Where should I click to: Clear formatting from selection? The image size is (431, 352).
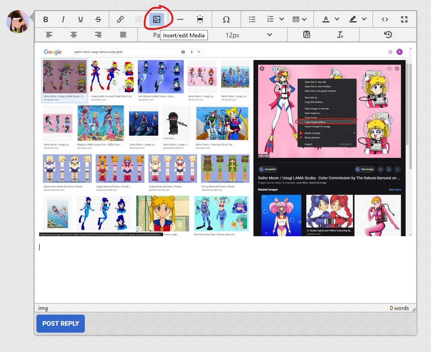pyautogui.click(x=340, y=35)
